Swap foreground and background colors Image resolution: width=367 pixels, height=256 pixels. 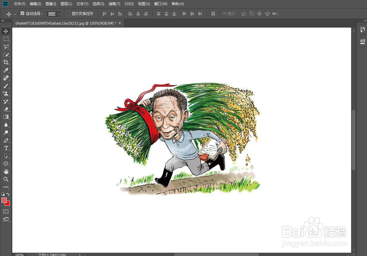8,194
